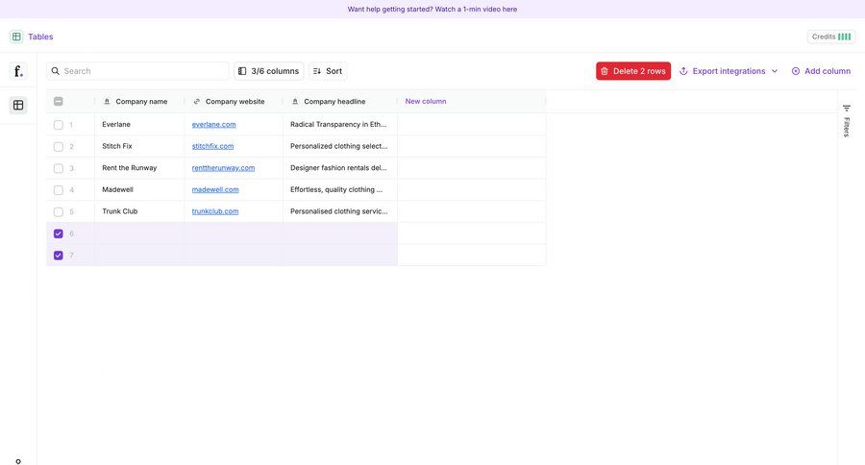Open the Filters panel icon

tap(847, 109)
